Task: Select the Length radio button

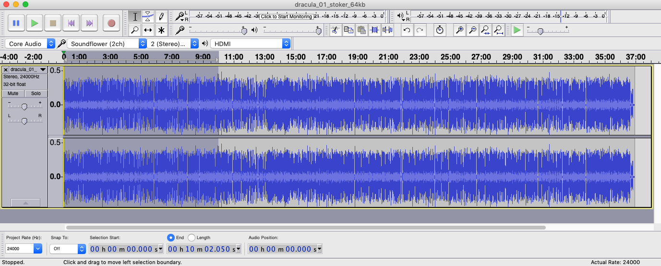Action: click(x=192, y=237)
